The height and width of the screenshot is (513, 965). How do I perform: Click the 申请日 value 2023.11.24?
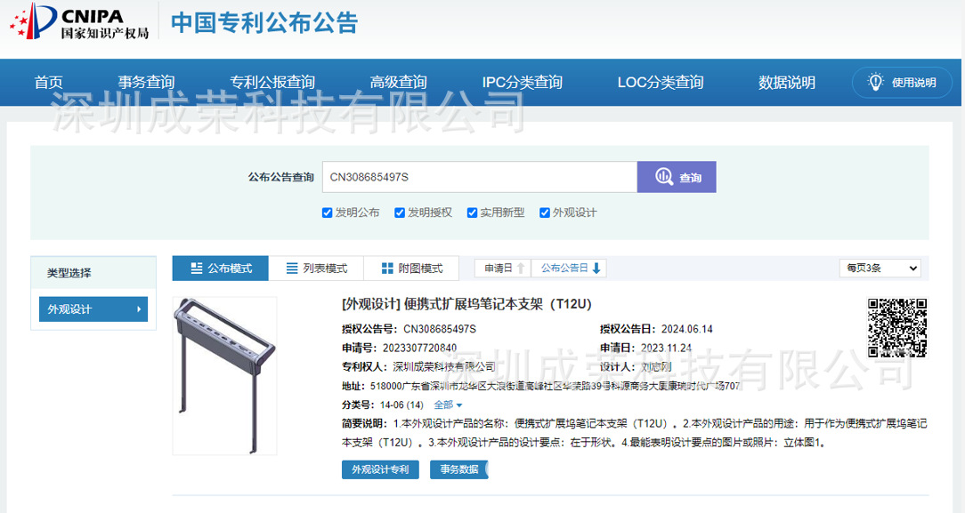click(666, 349)
